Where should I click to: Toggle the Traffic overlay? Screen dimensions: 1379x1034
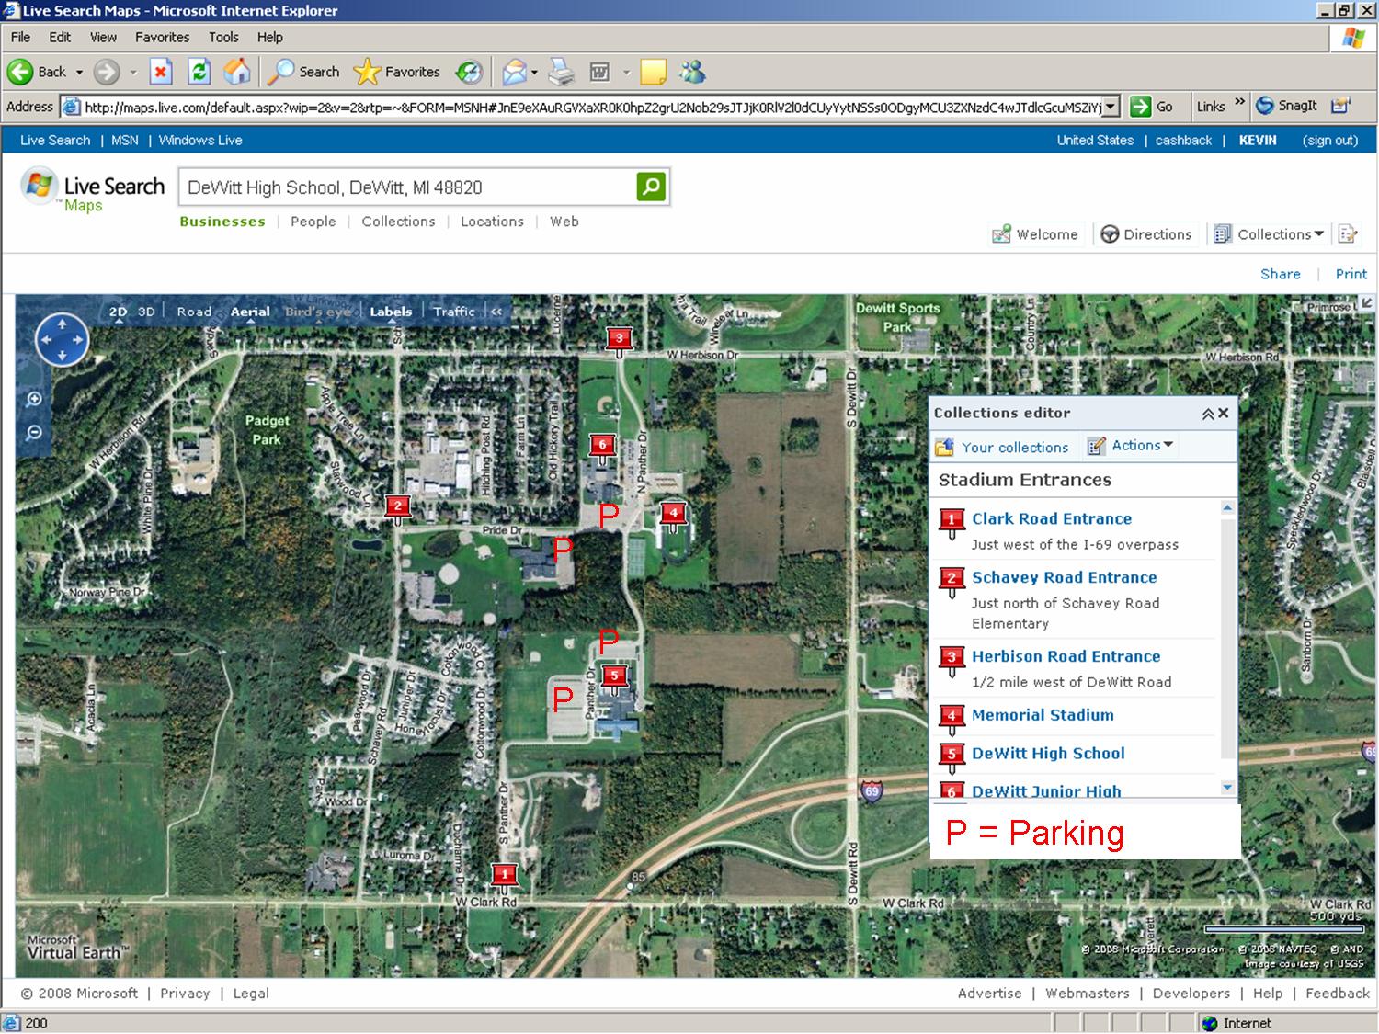click(x=454, y=312)
